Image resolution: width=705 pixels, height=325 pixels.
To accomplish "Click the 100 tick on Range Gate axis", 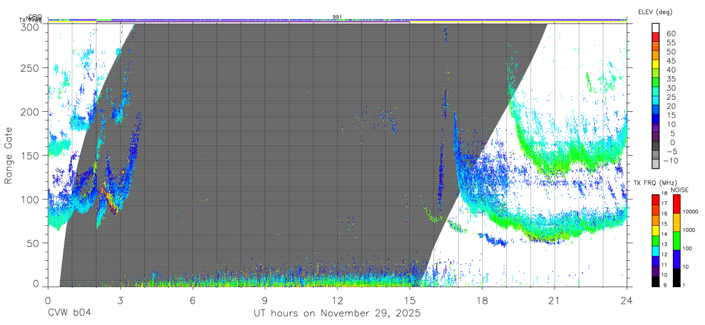I will tap(30, 199).
